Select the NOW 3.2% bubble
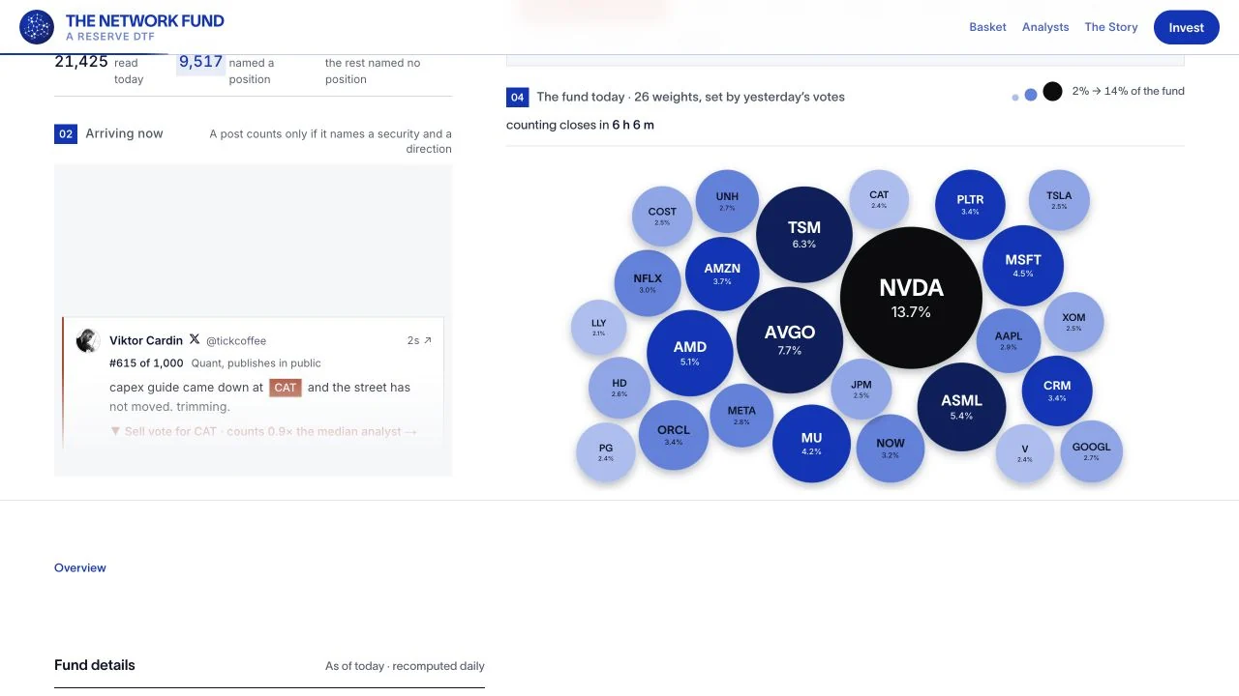Screen dimensions: 1239x696 click(891, 449)
